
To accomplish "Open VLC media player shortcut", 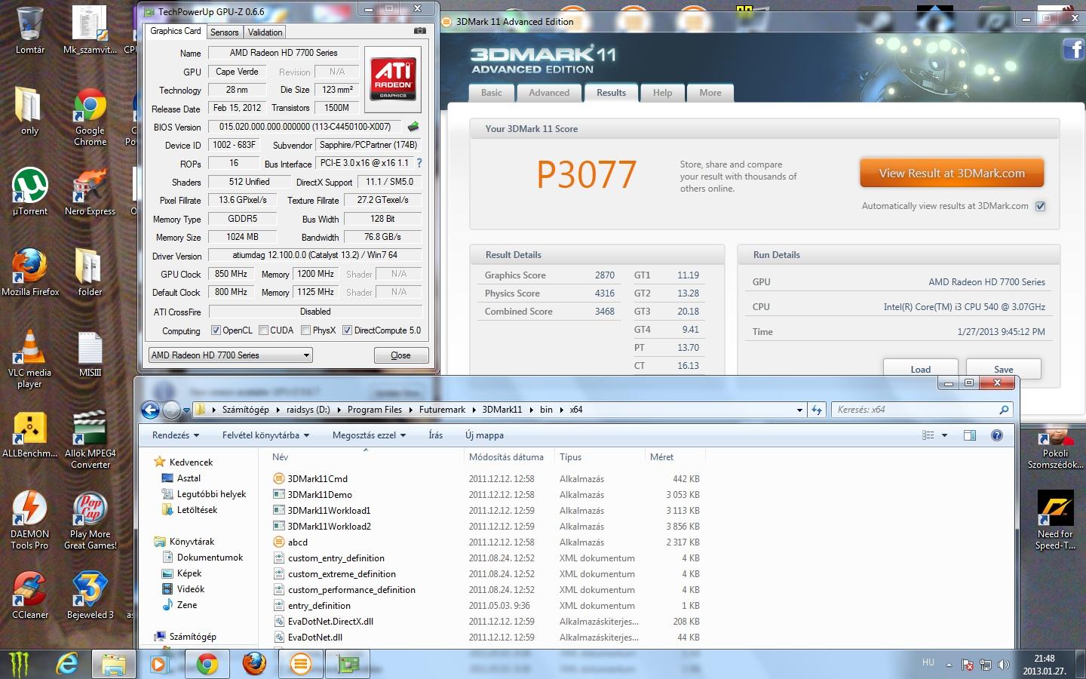I will [29, 359].
